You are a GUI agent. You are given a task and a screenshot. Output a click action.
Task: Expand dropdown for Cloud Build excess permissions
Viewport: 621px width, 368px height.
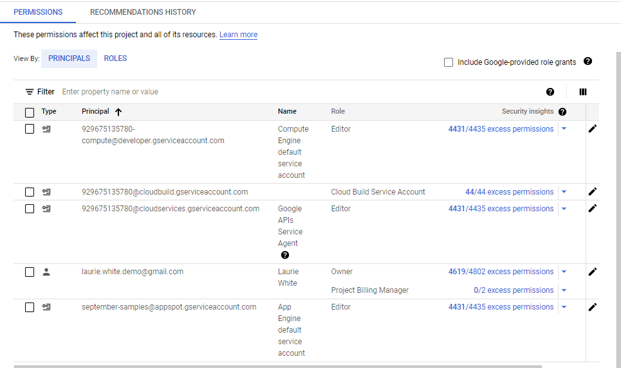[x=564, y=192]
